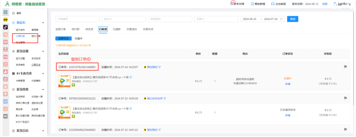Click the 买家ID search field
The height and width of the screenshot is (137, 356).
pos(216,19)
